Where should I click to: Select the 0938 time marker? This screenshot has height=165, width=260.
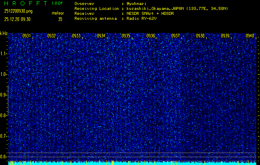point(200,36)
